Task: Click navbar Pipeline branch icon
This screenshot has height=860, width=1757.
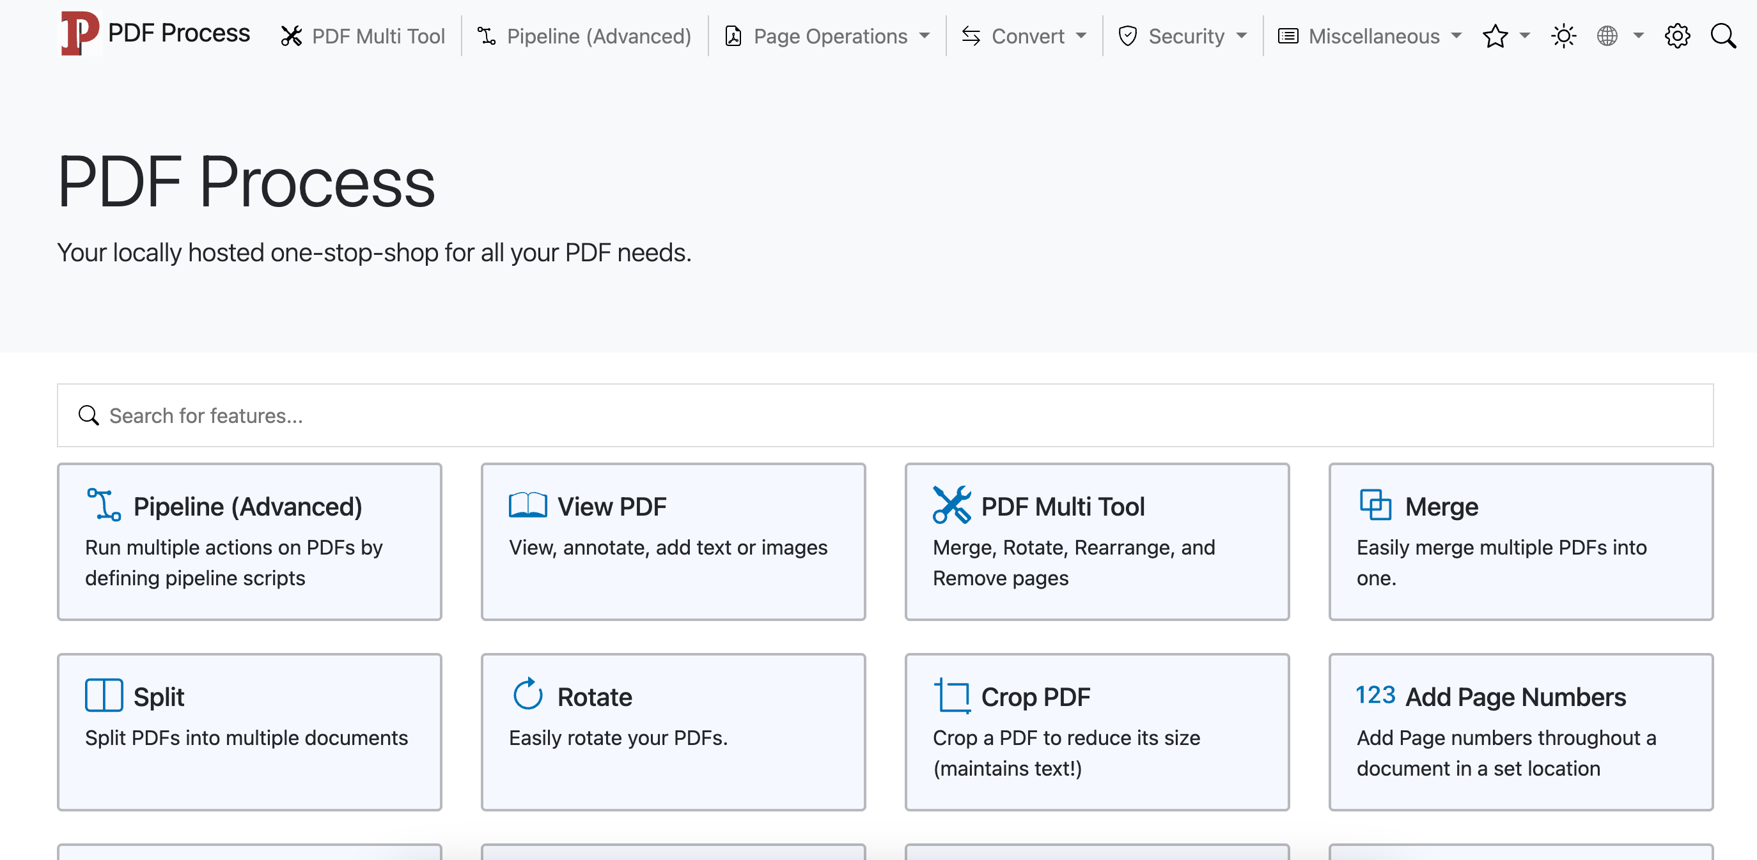Action: coord(487,36)
